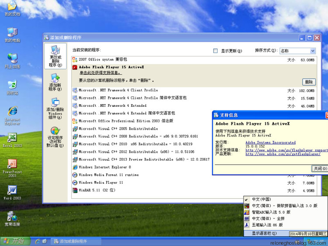The image size is (328, 246).
Task: Click the 开始 Start button
Action: tap(15, 241)
